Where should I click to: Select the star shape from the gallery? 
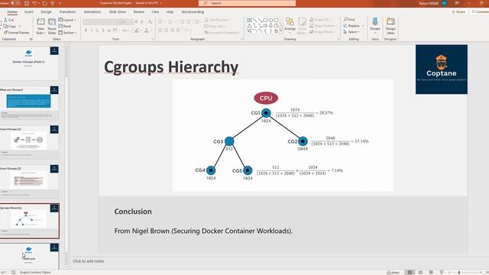pyautogui.click(x=276, y=31)
